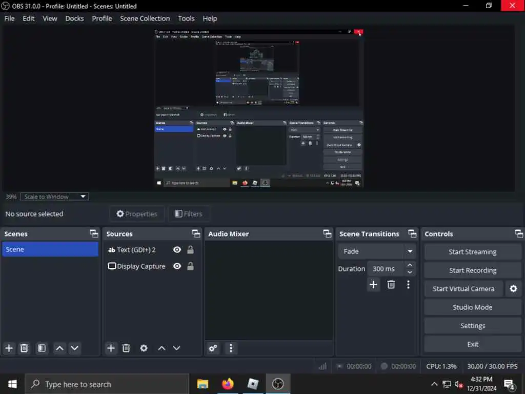Open advanced audio properties gears icon
Image resolution: width=525 pixels, height=394 pixels.
click(213, 348)
